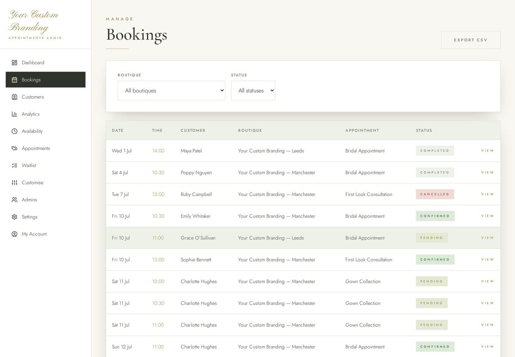
Task: Open the Settings menu item
Action: click(x=45, y=217)
